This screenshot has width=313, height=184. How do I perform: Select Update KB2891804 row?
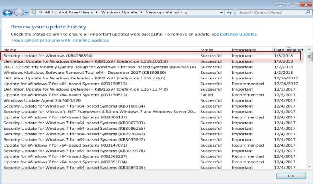click(x=152, y=162)
